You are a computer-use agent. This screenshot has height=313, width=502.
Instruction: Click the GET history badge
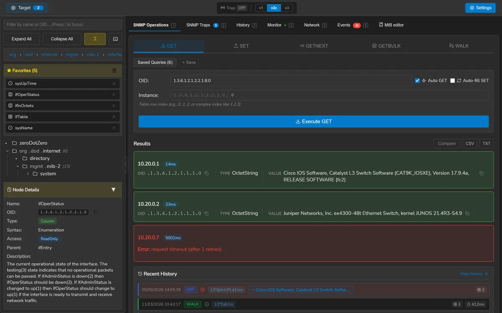click(x=190, y=290)
